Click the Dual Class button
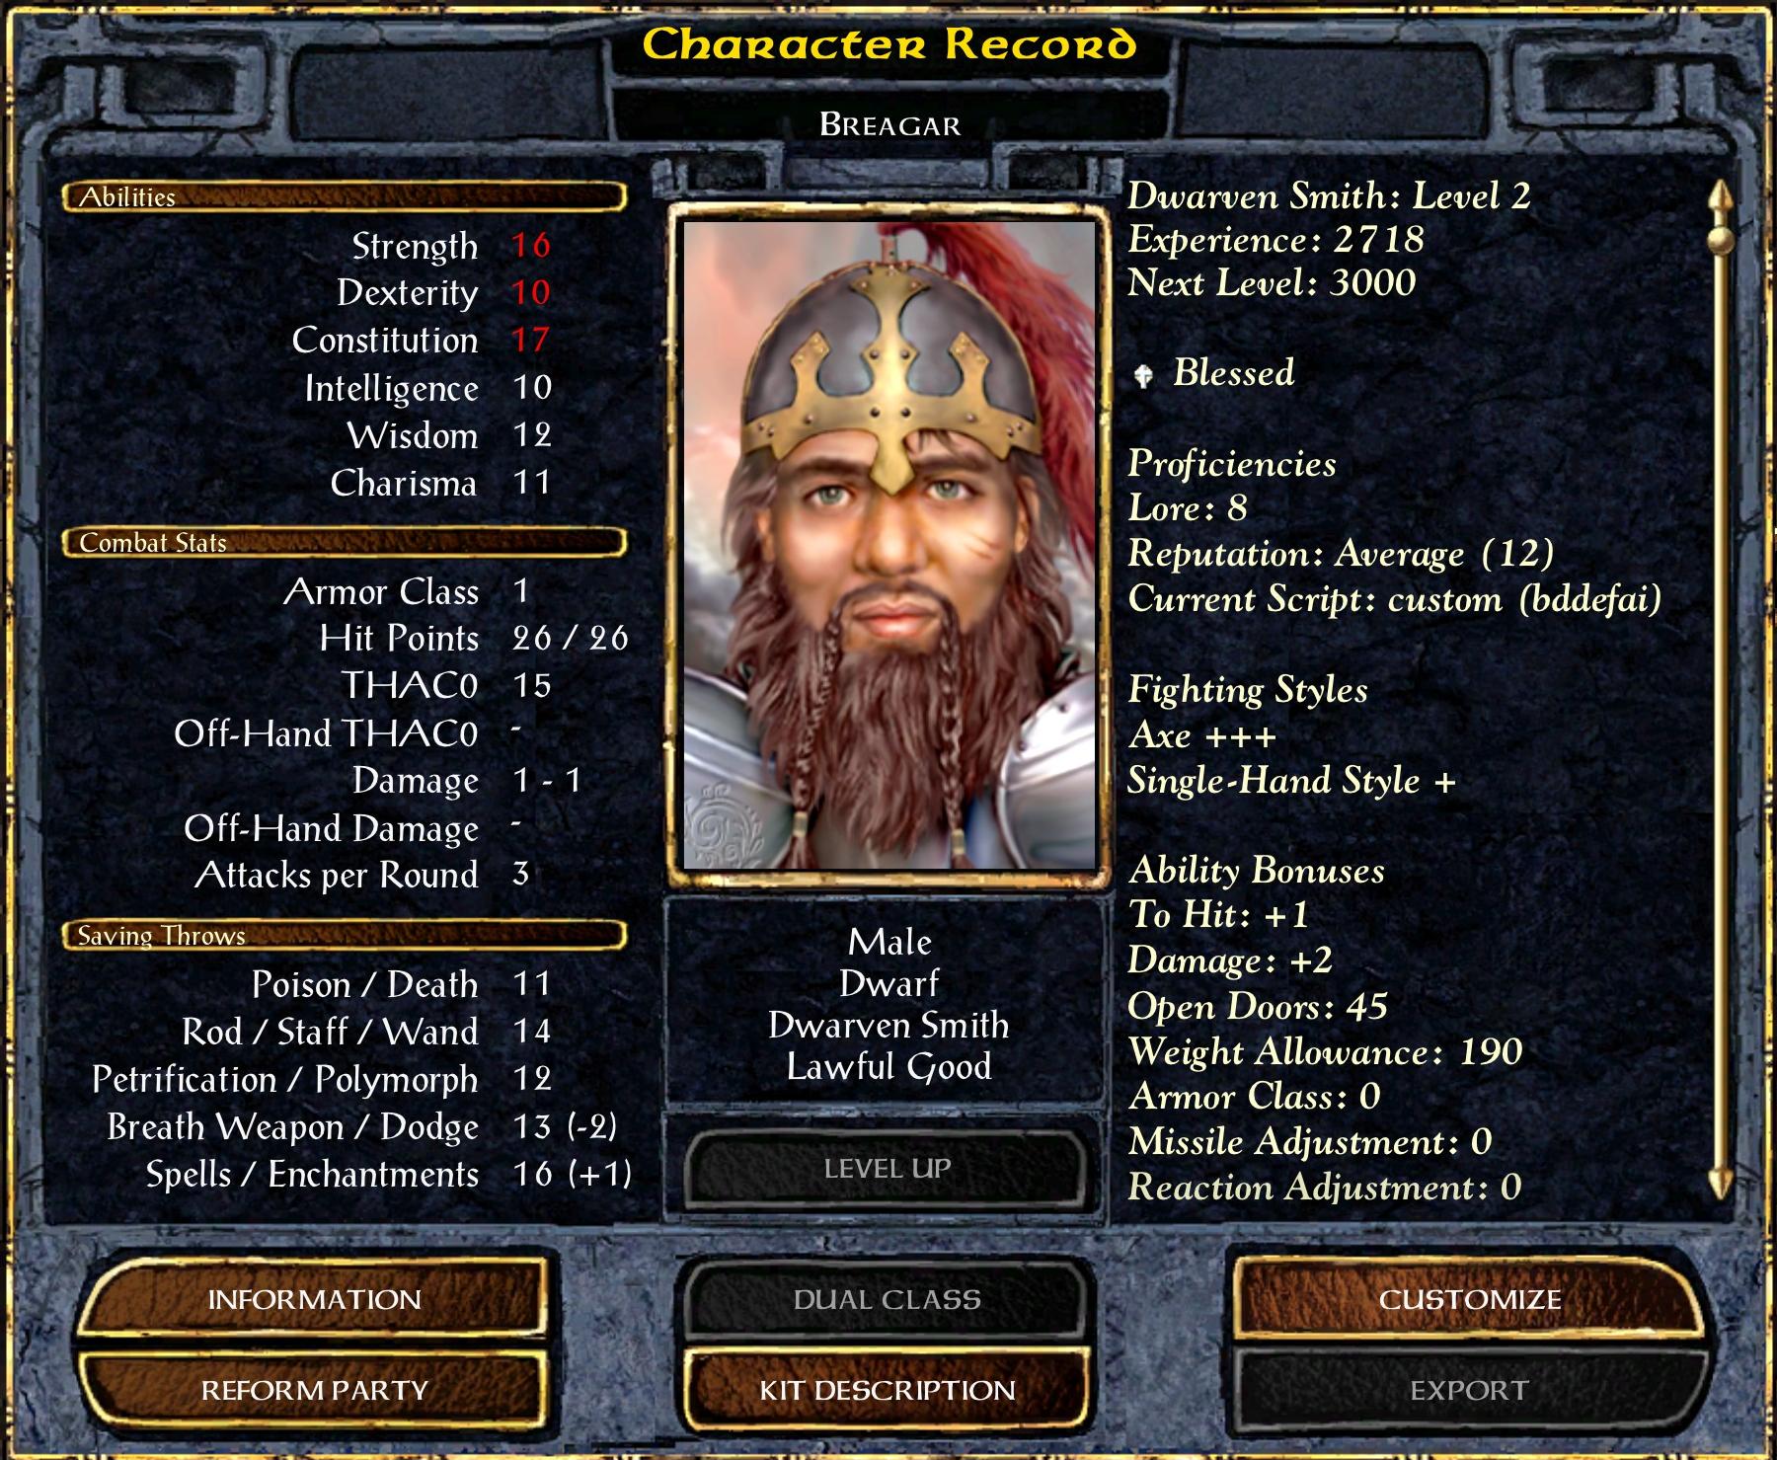The image size is (1777, 1460). coord(887,1299)
